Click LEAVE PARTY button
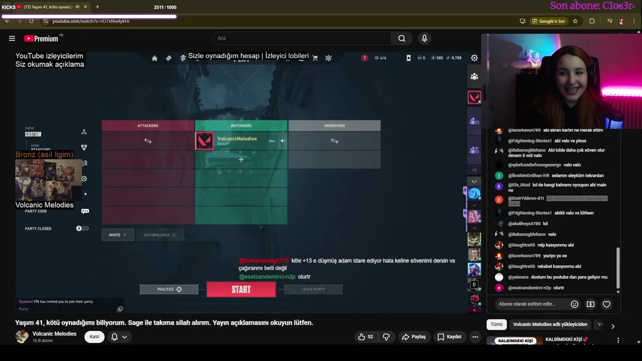 pos(313,289)
